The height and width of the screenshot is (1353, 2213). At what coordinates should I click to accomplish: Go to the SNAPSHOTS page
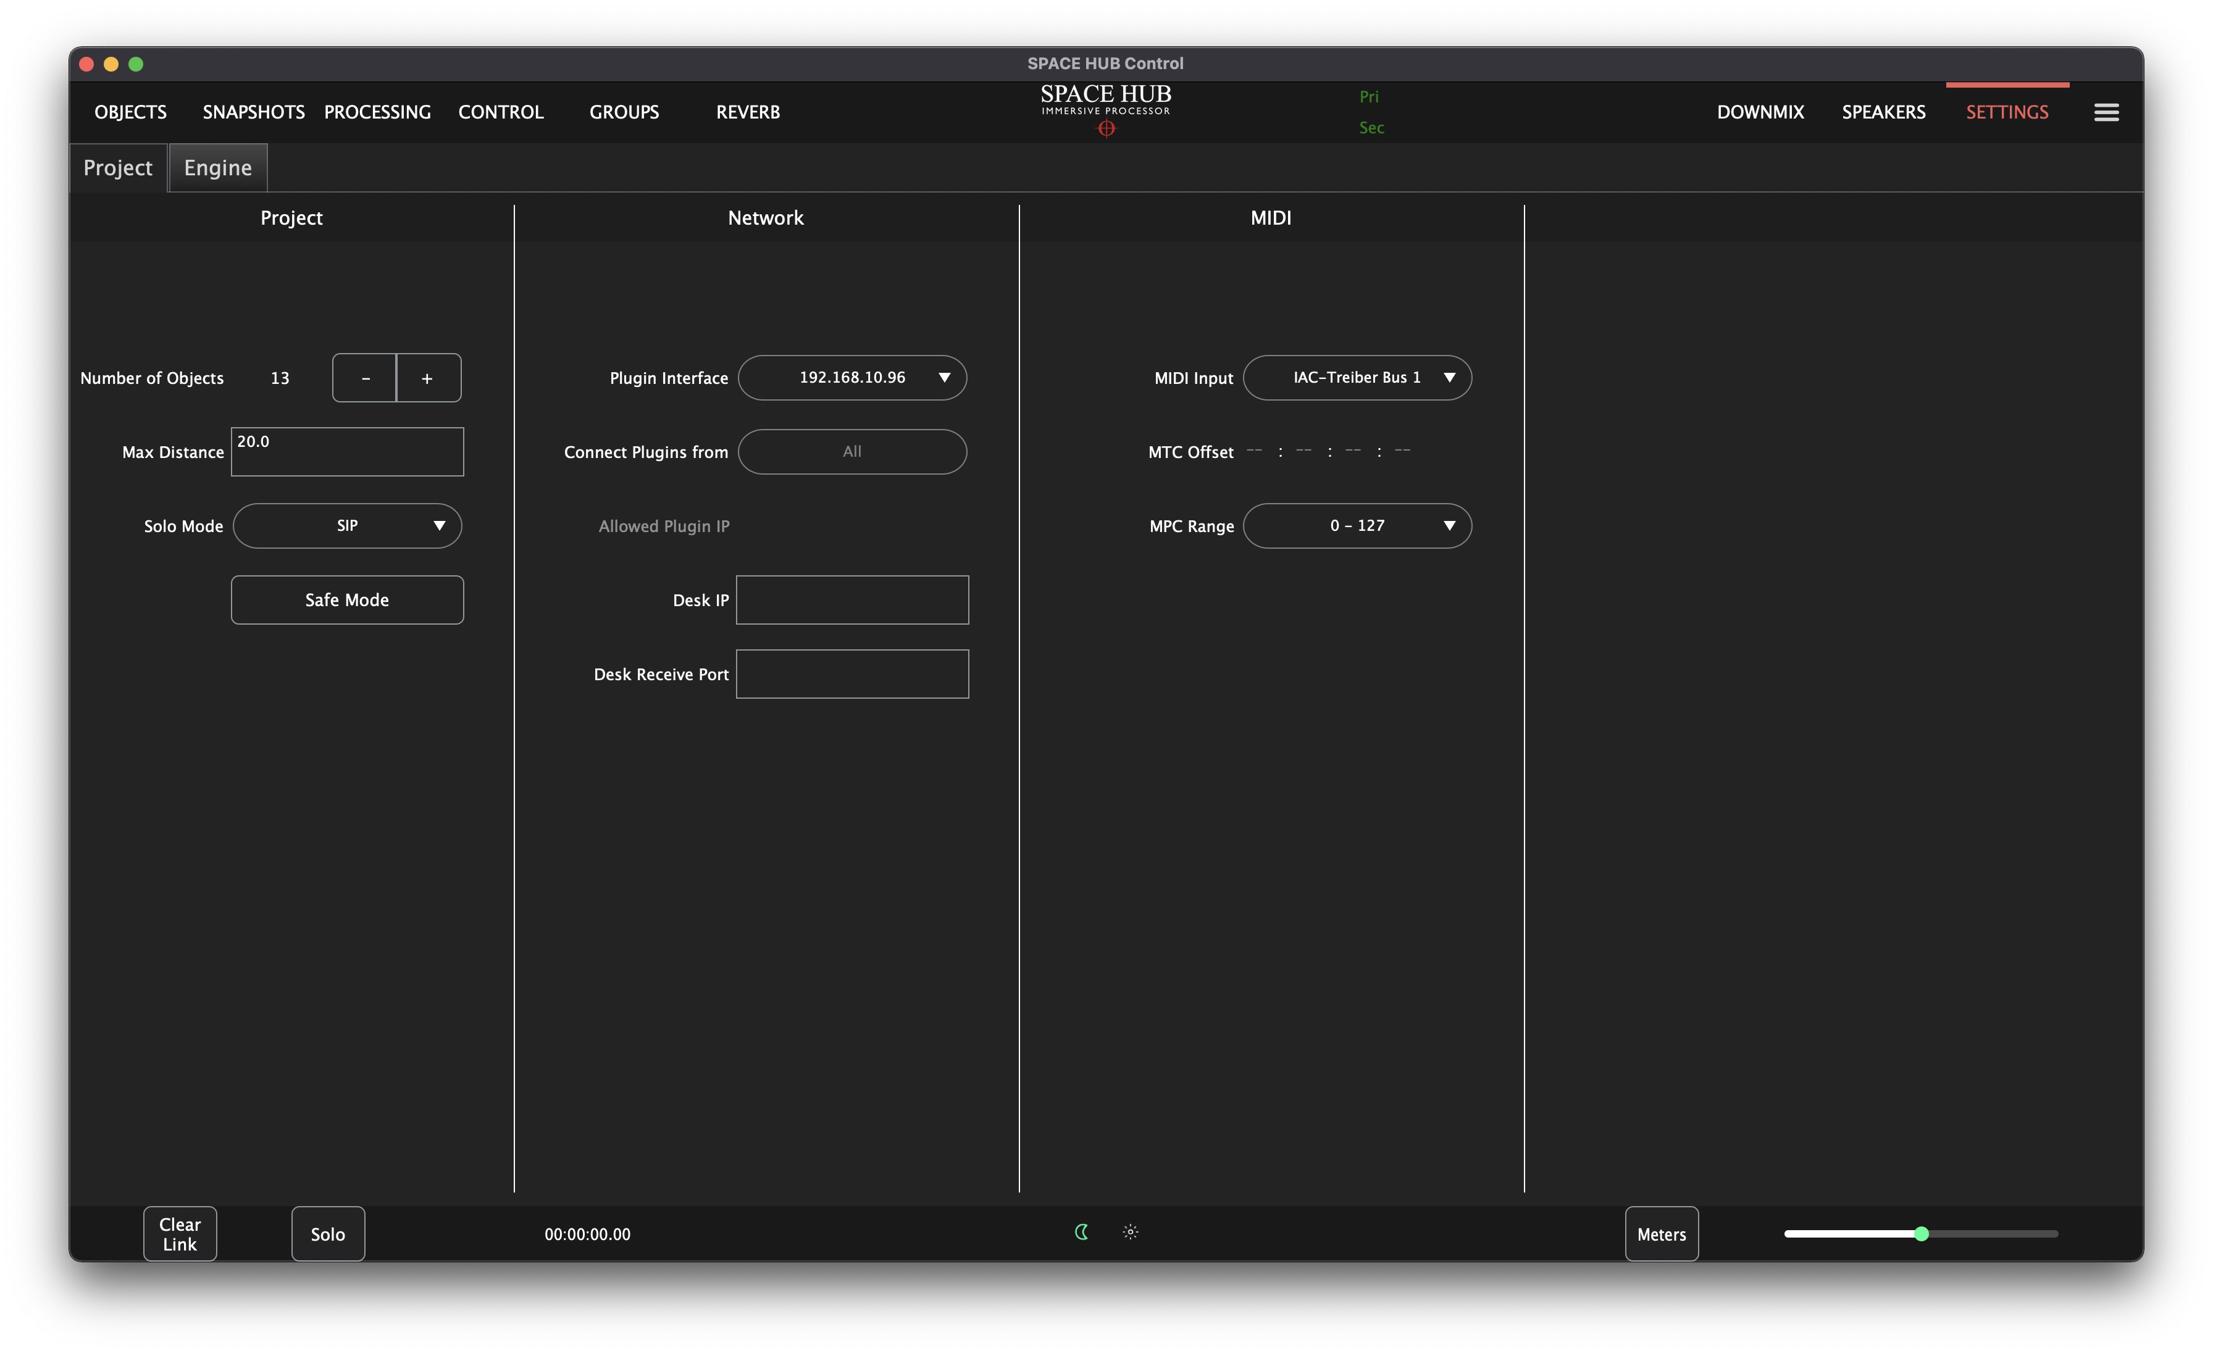tap(253, 112)
